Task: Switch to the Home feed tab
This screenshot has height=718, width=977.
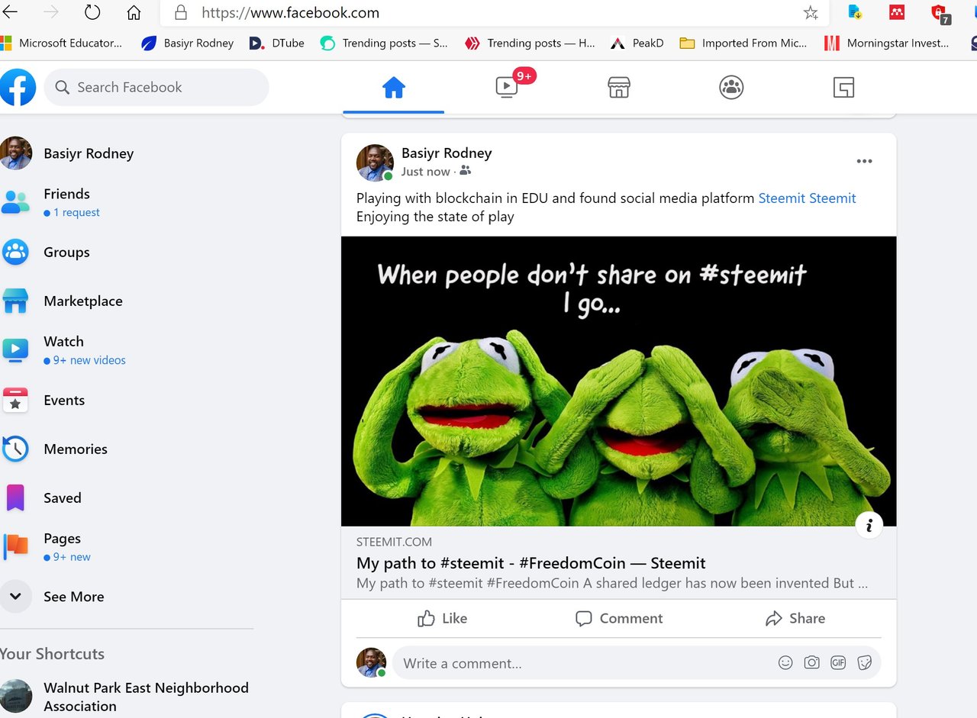Action: coord(393,88)
